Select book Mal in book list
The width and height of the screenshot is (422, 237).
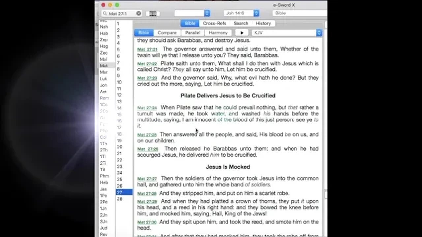click(104, 59)
